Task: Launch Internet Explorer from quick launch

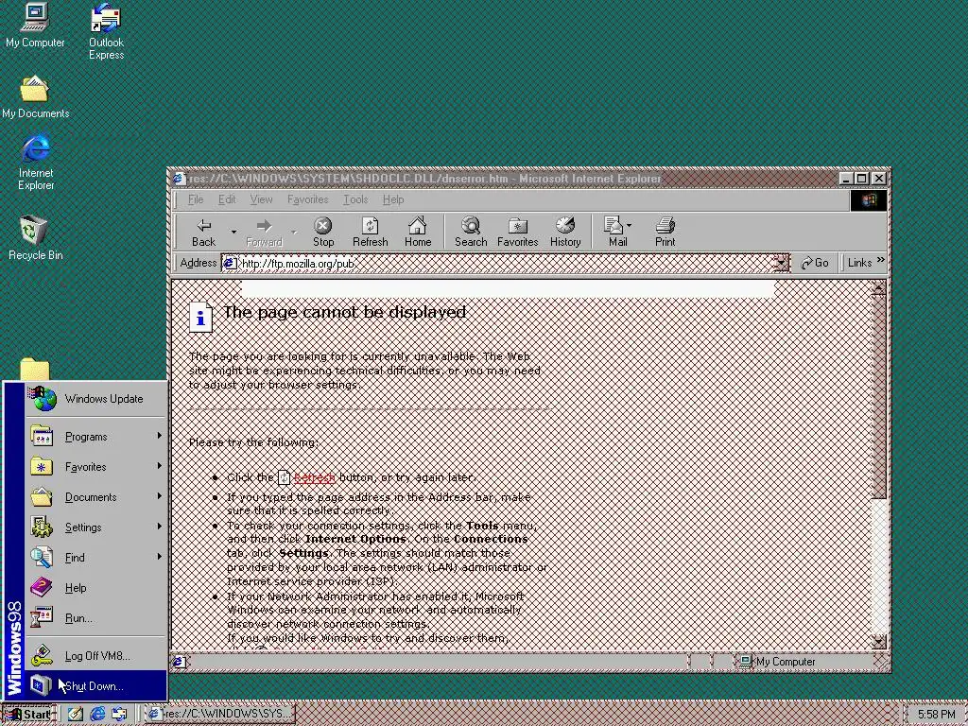Action: coord(97,715)
